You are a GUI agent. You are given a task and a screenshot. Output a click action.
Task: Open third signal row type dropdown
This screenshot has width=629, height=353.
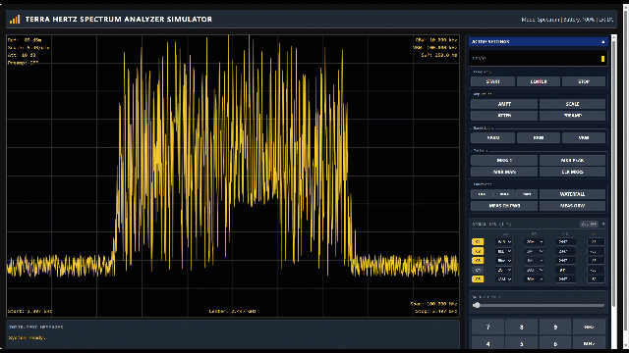504,261
